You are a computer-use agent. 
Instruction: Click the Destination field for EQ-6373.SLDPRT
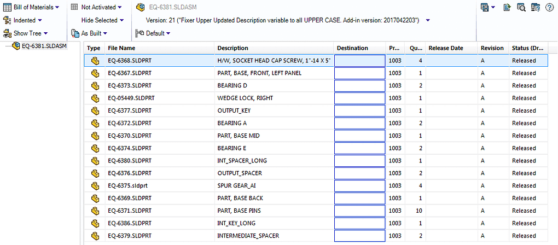pyautogui.click(x=360, y=86)
